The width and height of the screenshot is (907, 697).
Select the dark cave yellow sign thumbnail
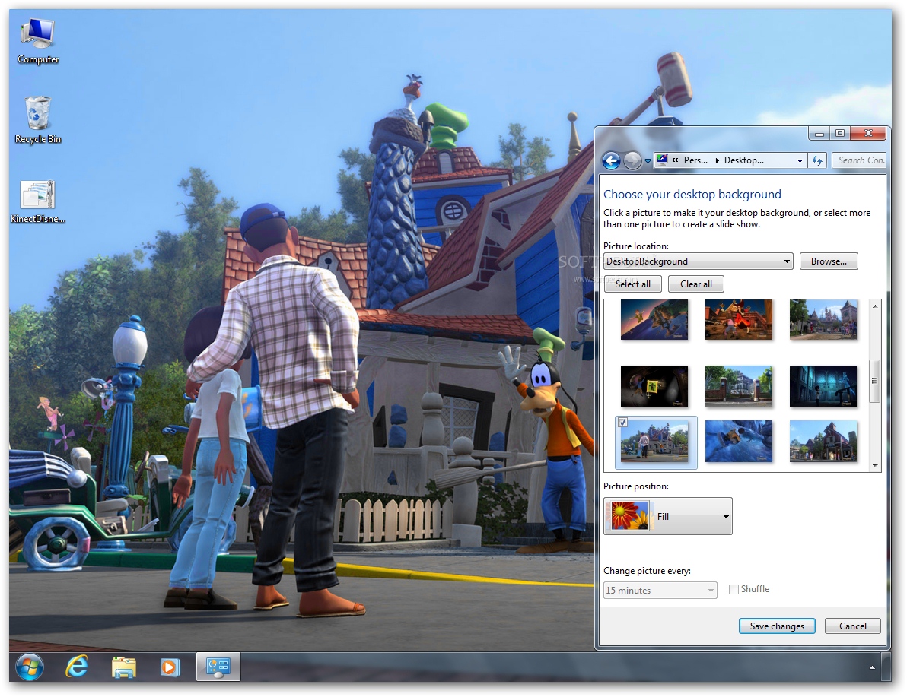(654, 386)
